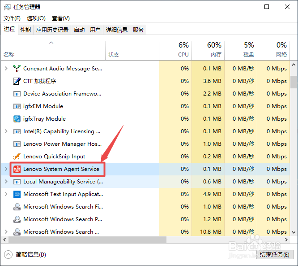Sort by the CPU column header
Screen dimensions: 298x266
click(x=175, y=51)
